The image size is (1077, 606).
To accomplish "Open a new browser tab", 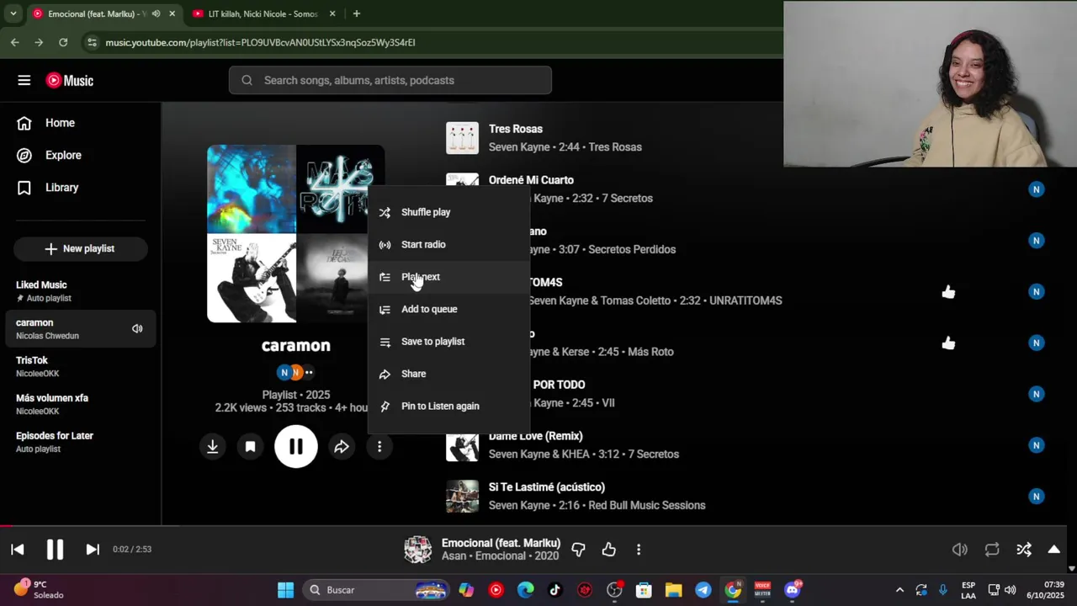I will click(357, 13).
